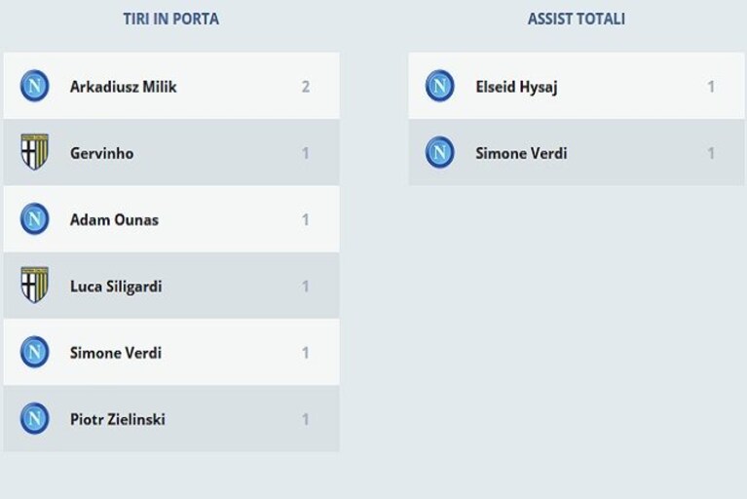Screen dimensions: 747x499
Task: Click the Parma shield next to Luca Siligardi
Action: pyautogui.click(x=35, y=285)
